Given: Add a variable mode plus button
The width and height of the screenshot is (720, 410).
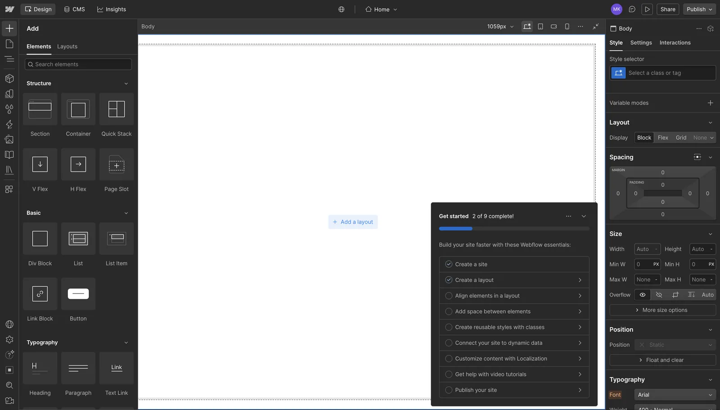Looking at the screenshot, I should [x=710, y=103].
